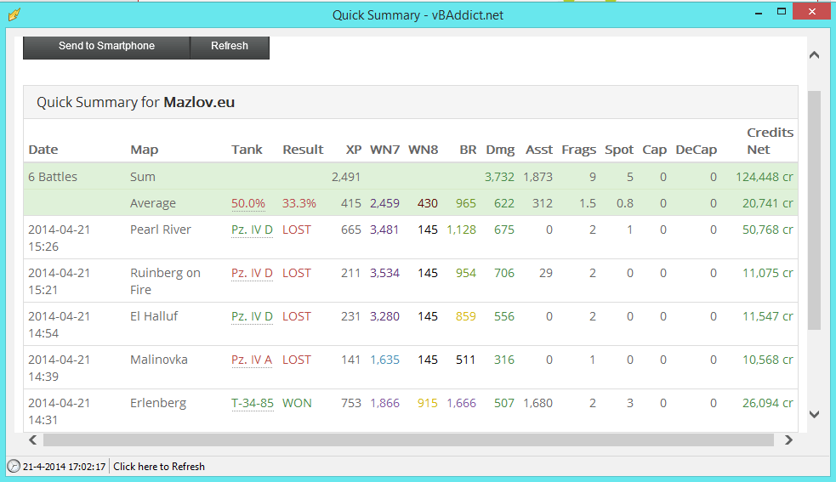Screen dimensions: 836x482
Task: Click the 50.0% average tank value
Action: tap(248, 203)
